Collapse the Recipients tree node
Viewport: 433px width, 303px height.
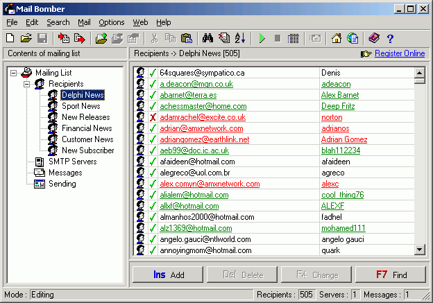26,84
